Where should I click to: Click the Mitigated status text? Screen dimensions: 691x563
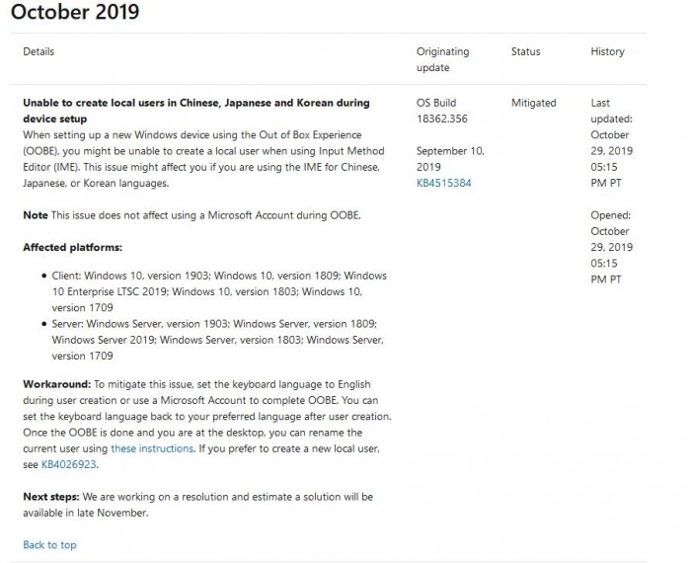coord(533,103)
